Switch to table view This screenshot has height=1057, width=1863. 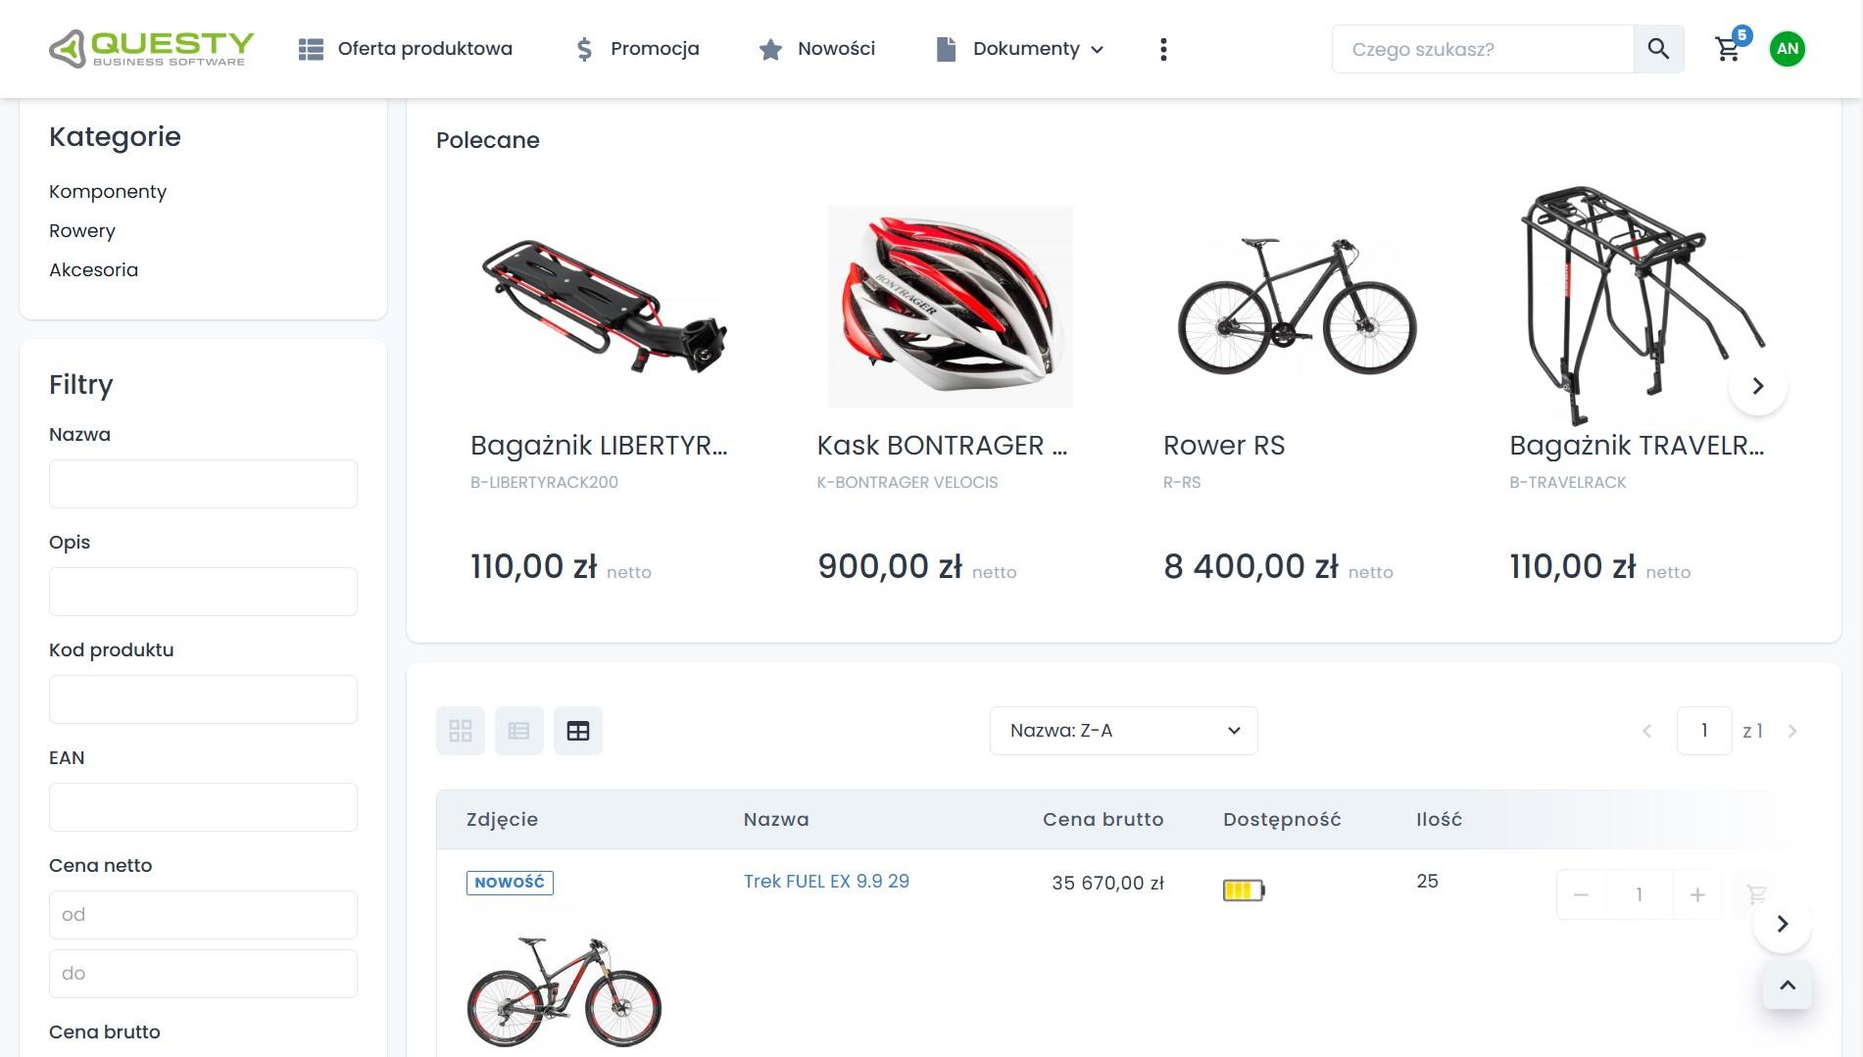(578, 731)
